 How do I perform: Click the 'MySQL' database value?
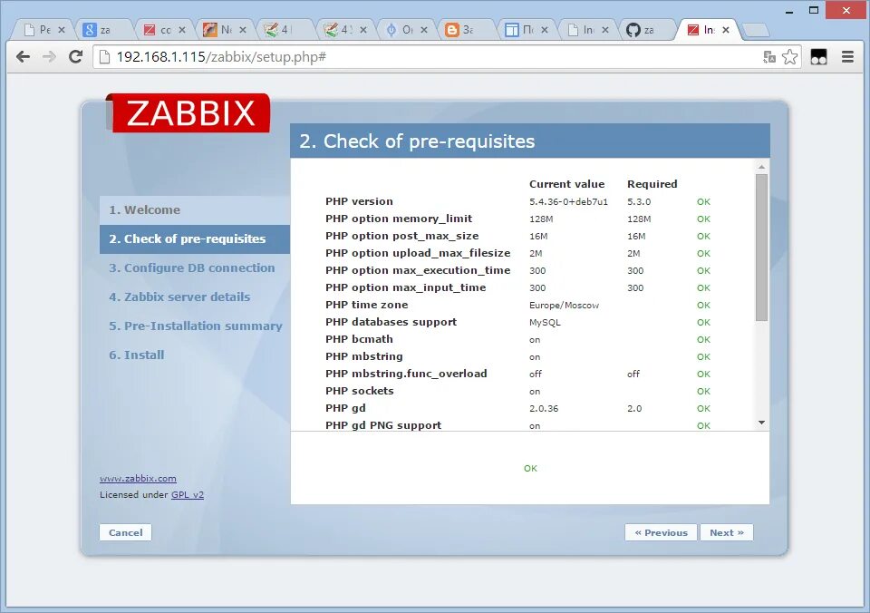point(545,323)
